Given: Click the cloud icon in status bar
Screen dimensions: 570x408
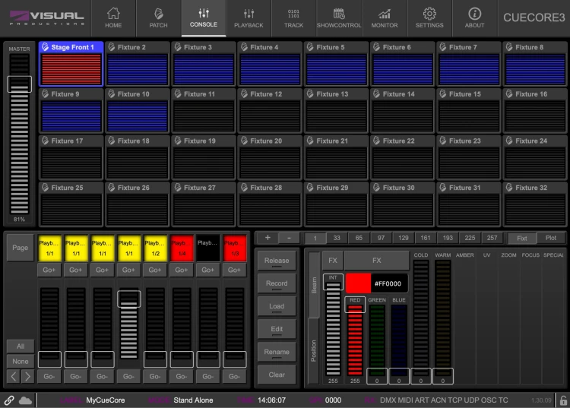Looking at the screenshot, I should click(25, 400).
